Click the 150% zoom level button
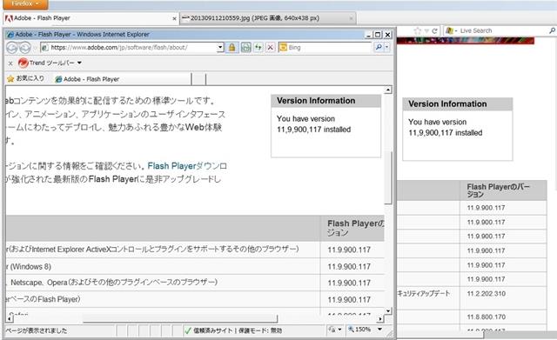The height and width of the screenshot is (340, 557). click(x=359, y=330)
